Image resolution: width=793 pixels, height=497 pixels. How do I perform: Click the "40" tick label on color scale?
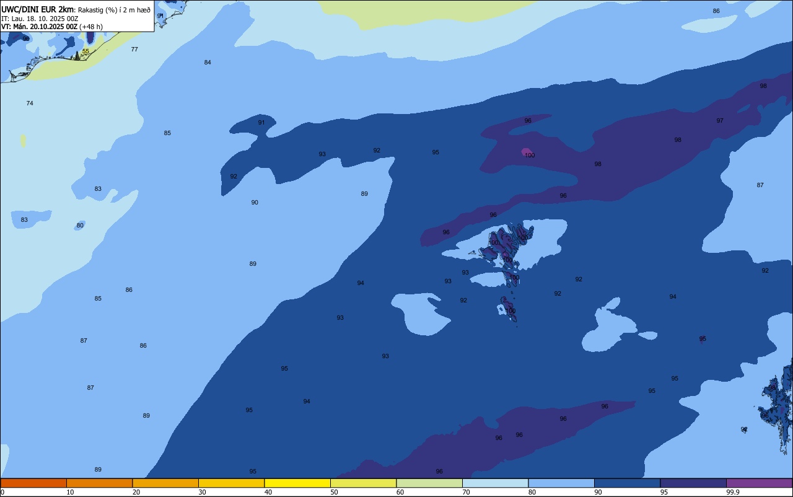tap(268, 492)
